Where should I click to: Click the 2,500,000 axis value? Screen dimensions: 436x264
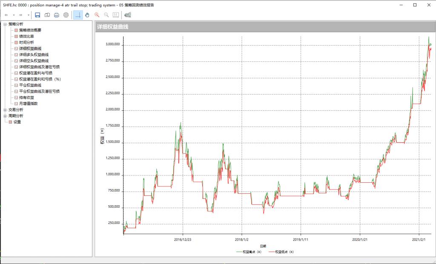pos(113,77)
